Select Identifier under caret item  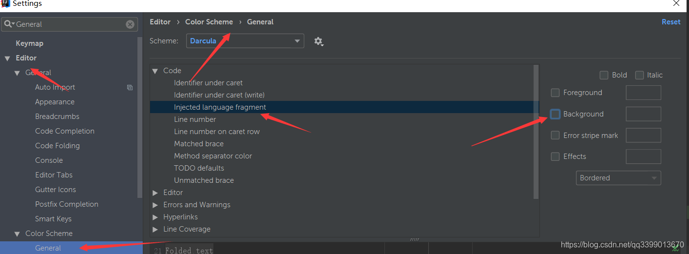(x=208, y=83)
